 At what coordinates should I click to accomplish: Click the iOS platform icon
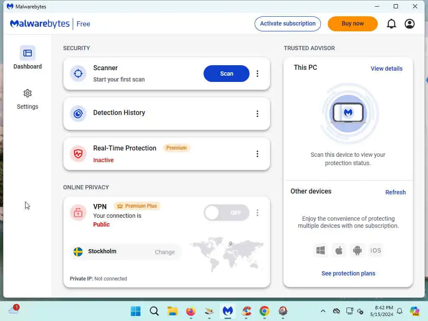pos(376,250)
